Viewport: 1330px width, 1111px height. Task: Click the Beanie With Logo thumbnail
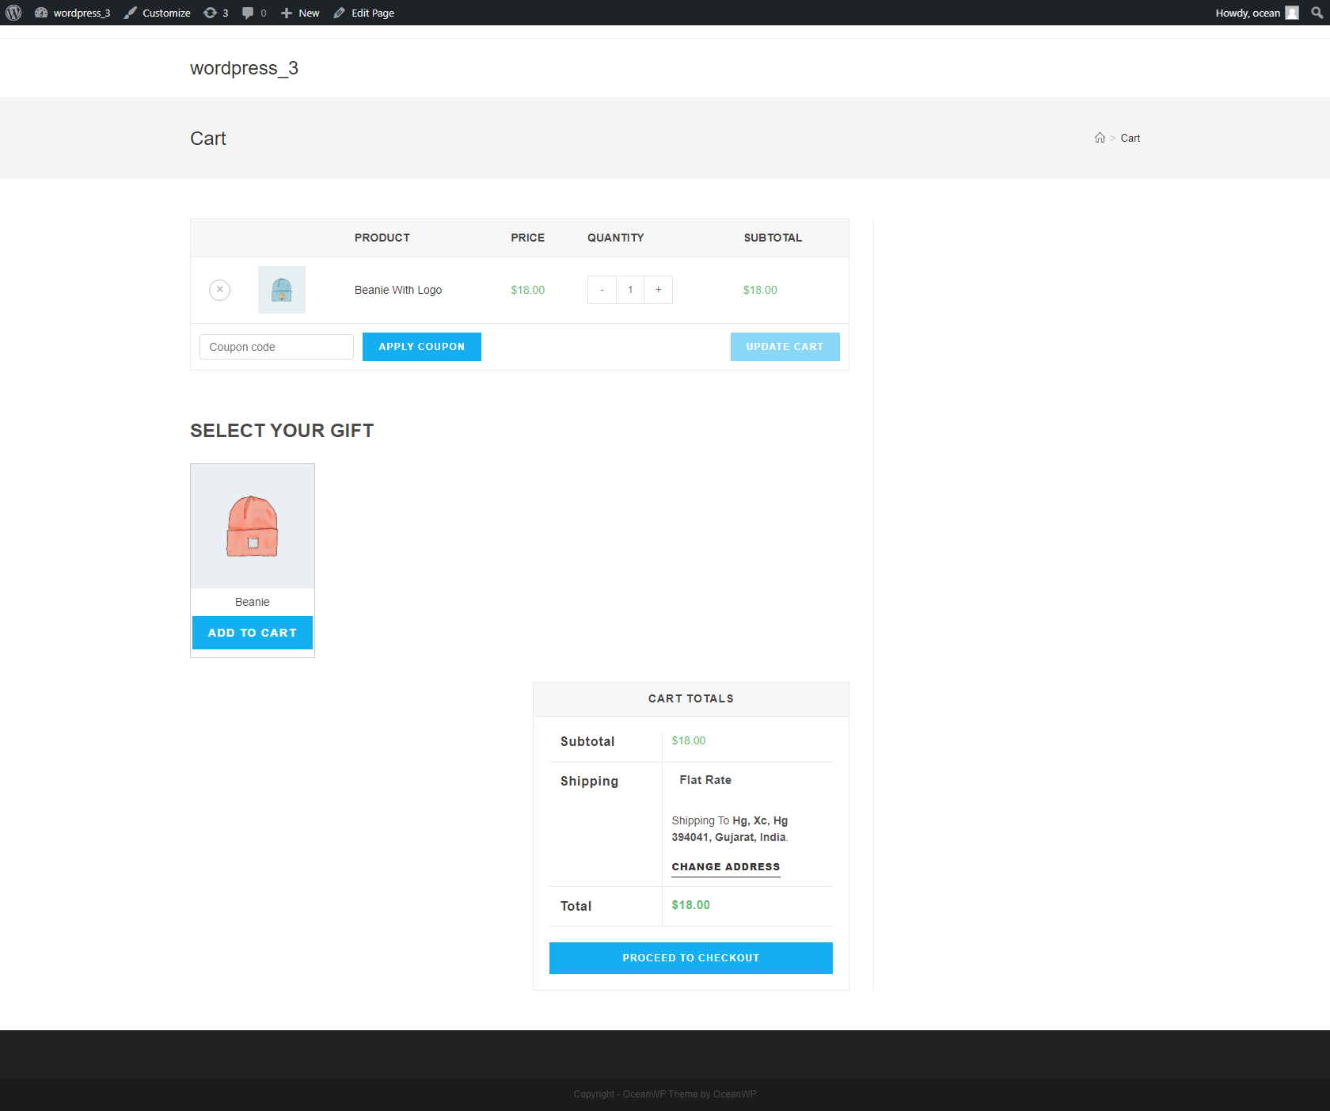(x=282, y=290)
